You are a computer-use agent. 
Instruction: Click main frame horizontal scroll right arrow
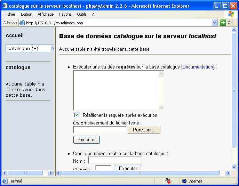pos(228,173)
